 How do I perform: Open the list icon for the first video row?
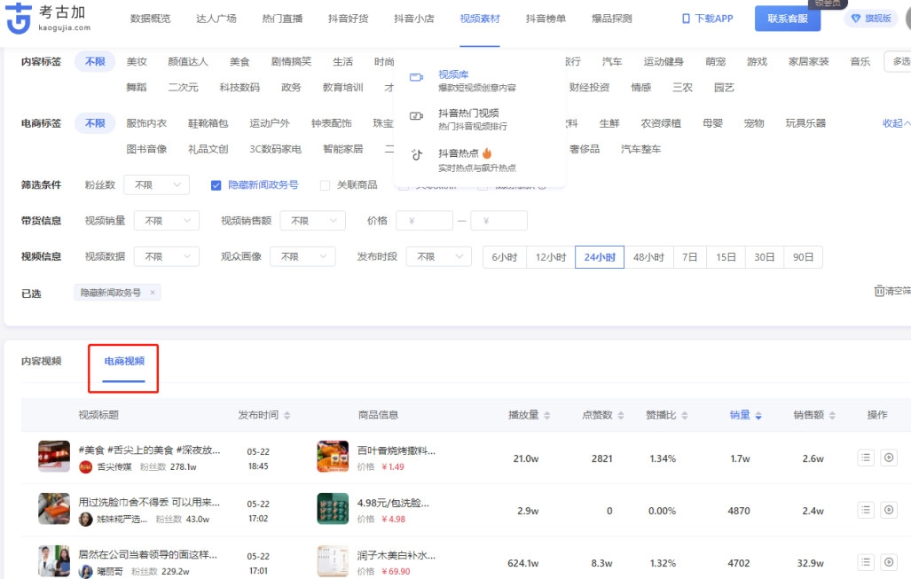[866, 458]
